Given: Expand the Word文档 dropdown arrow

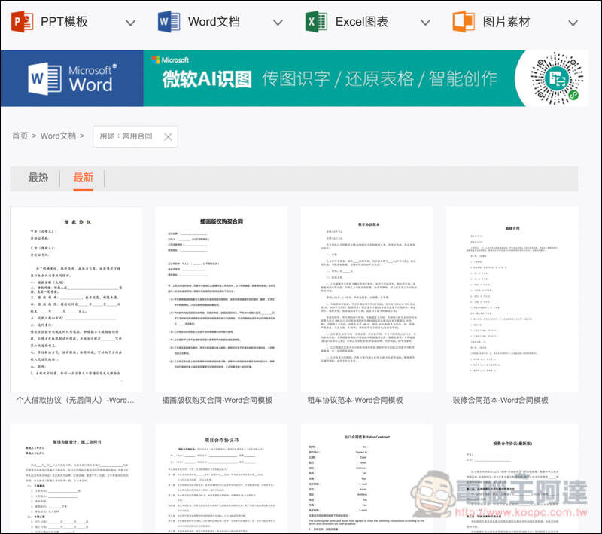Looking at the screenshot, I should (x=278, y=23).
